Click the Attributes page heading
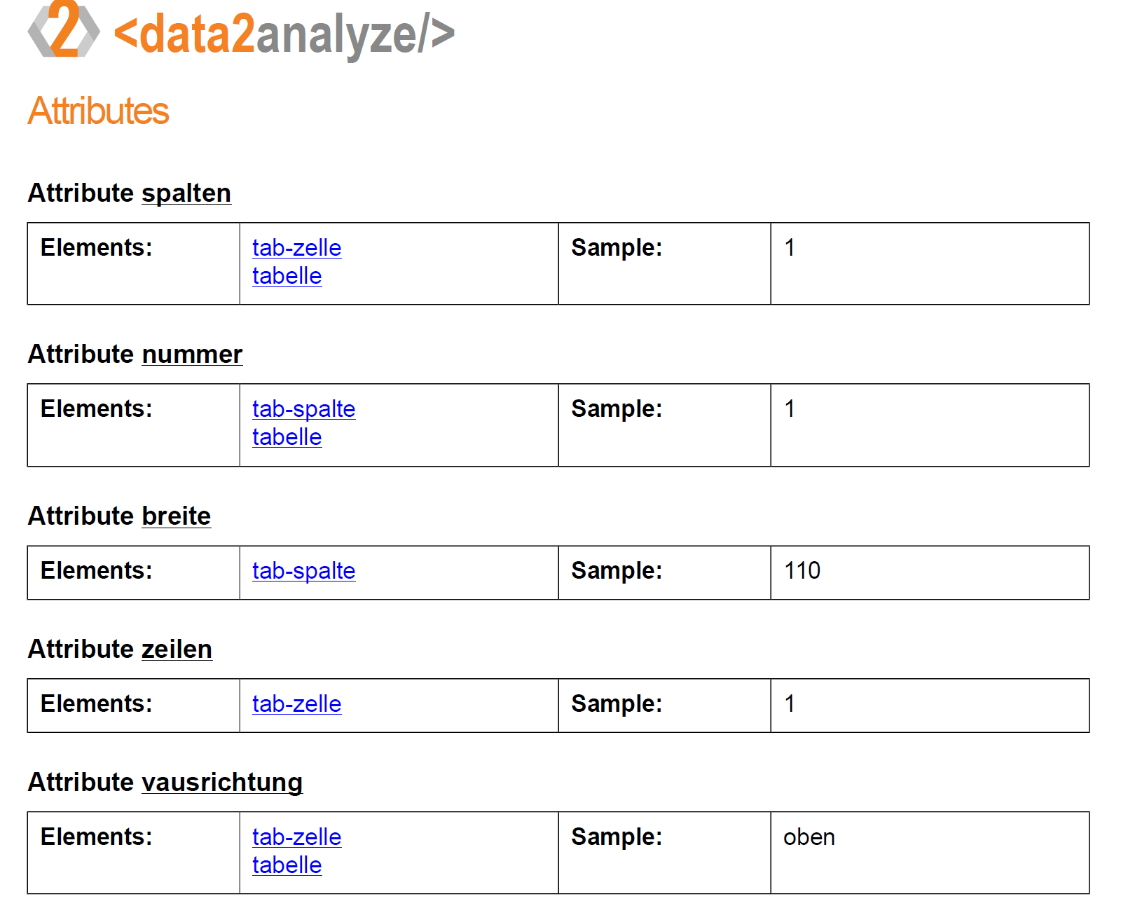Screen dimensions: 1121x915 pyautogui.click(x=98, y=111)
